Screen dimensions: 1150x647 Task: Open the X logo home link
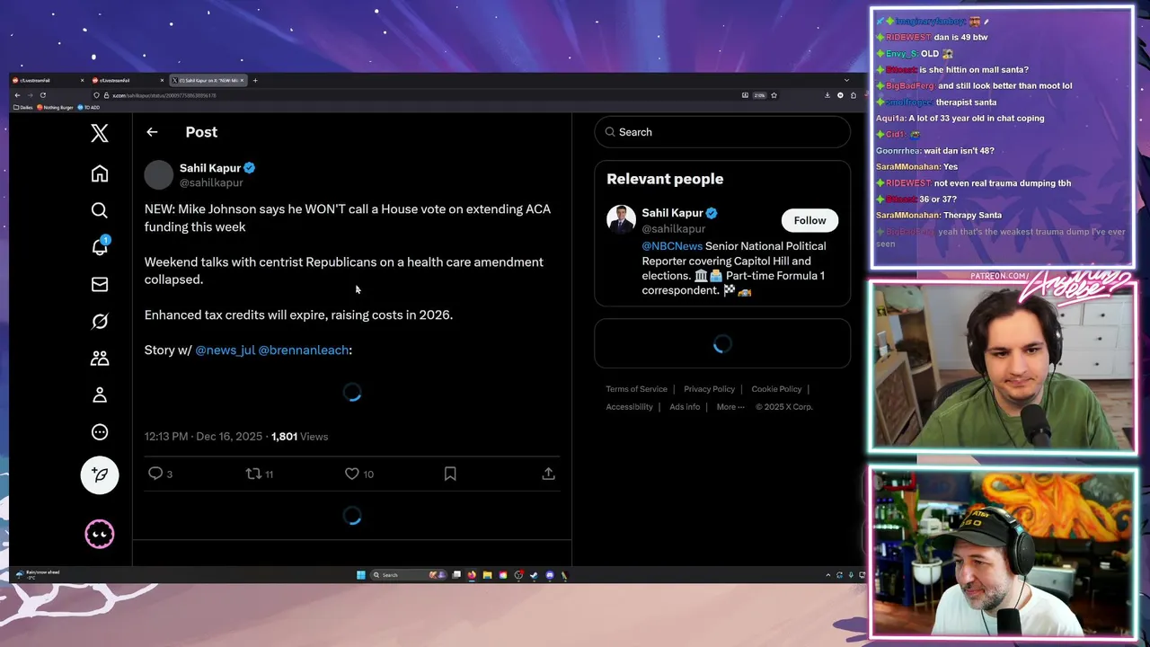click(100, 133)
